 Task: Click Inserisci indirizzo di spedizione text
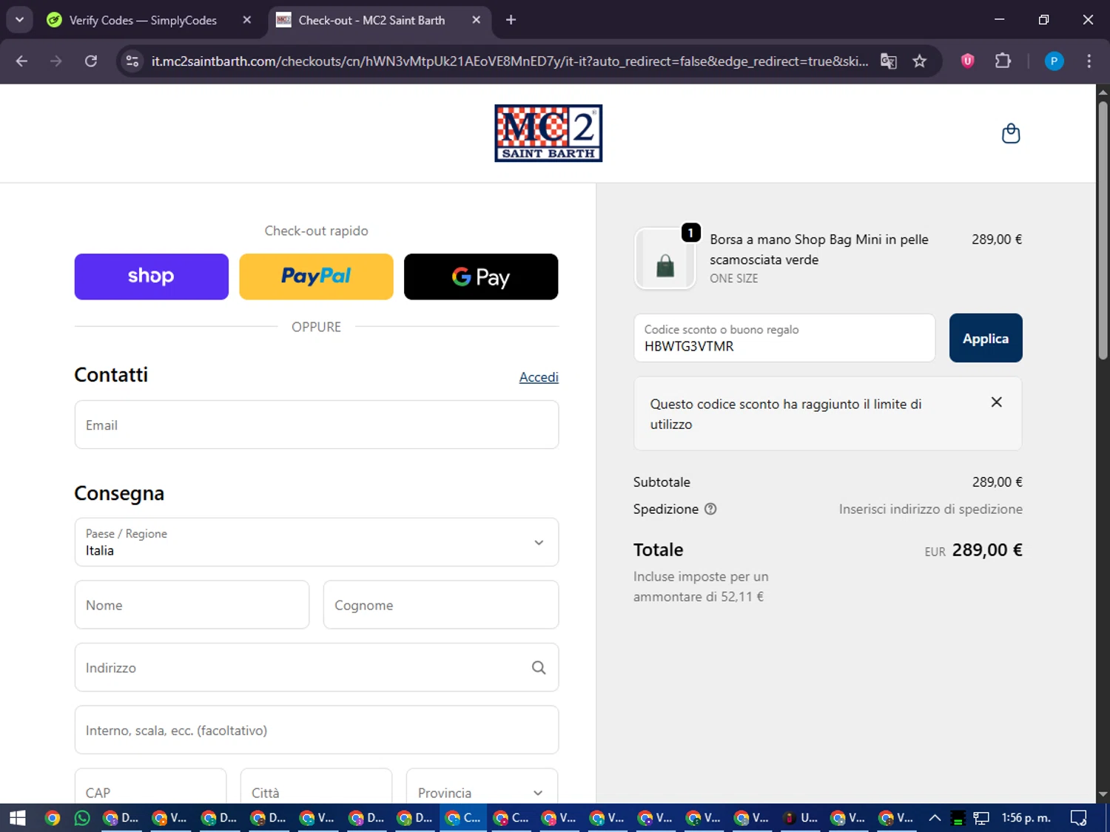point(931,509)
